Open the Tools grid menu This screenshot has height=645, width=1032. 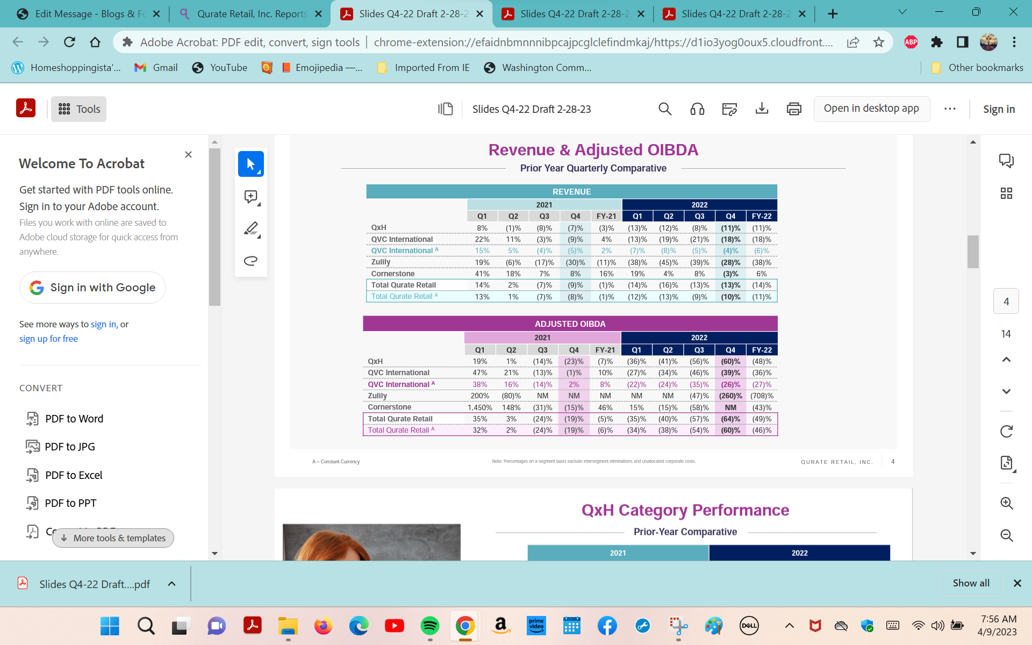tap(78, 109)
